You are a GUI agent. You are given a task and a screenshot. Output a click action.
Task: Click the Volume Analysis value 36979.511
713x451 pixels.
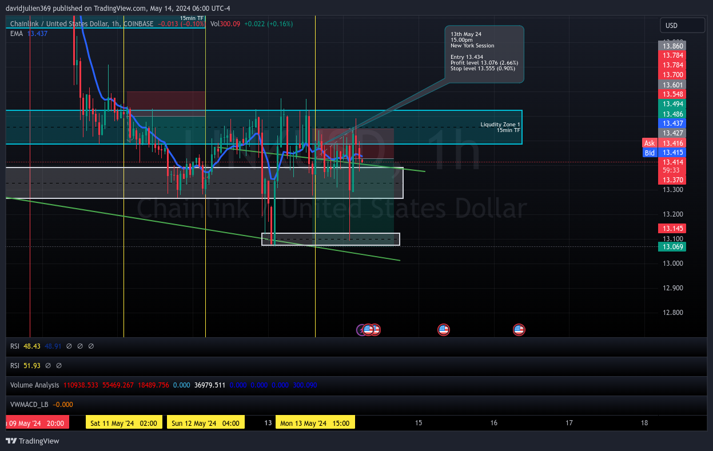(210, 385)
